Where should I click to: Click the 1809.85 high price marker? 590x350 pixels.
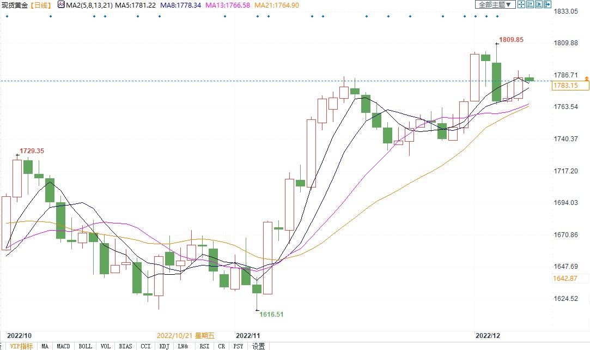tap(511, 40)
